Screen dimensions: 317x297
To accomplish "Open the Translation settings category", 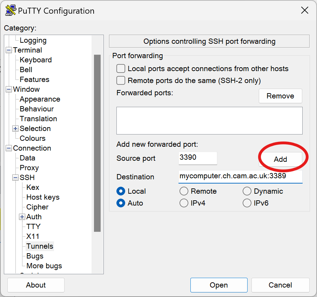I will [38, 119].
